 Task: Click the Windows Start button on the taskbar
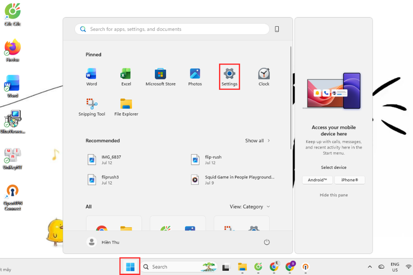tap(130, 267)
